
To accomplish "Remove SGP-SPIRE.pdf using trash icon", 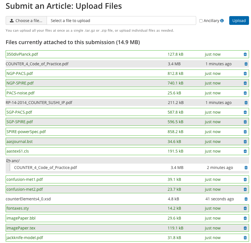I will pos(245,122).
